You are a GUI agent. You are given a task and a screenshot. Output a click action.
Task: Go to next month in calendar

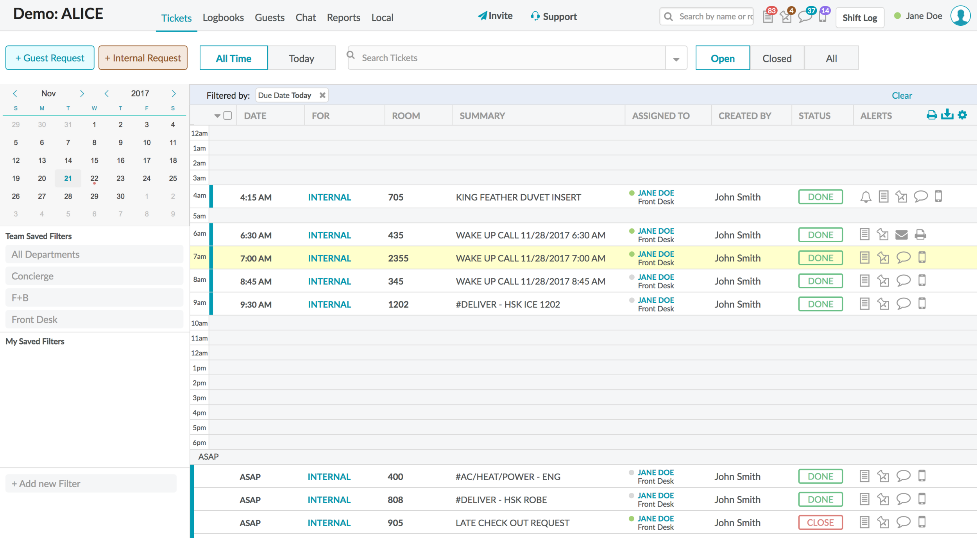pos(82,94)
